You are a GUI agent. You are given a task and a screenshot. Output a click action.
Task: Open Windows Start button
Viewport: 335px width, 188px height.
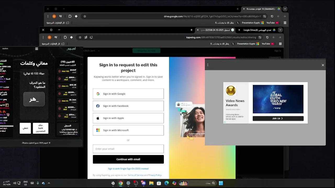(x=221, y=183)
